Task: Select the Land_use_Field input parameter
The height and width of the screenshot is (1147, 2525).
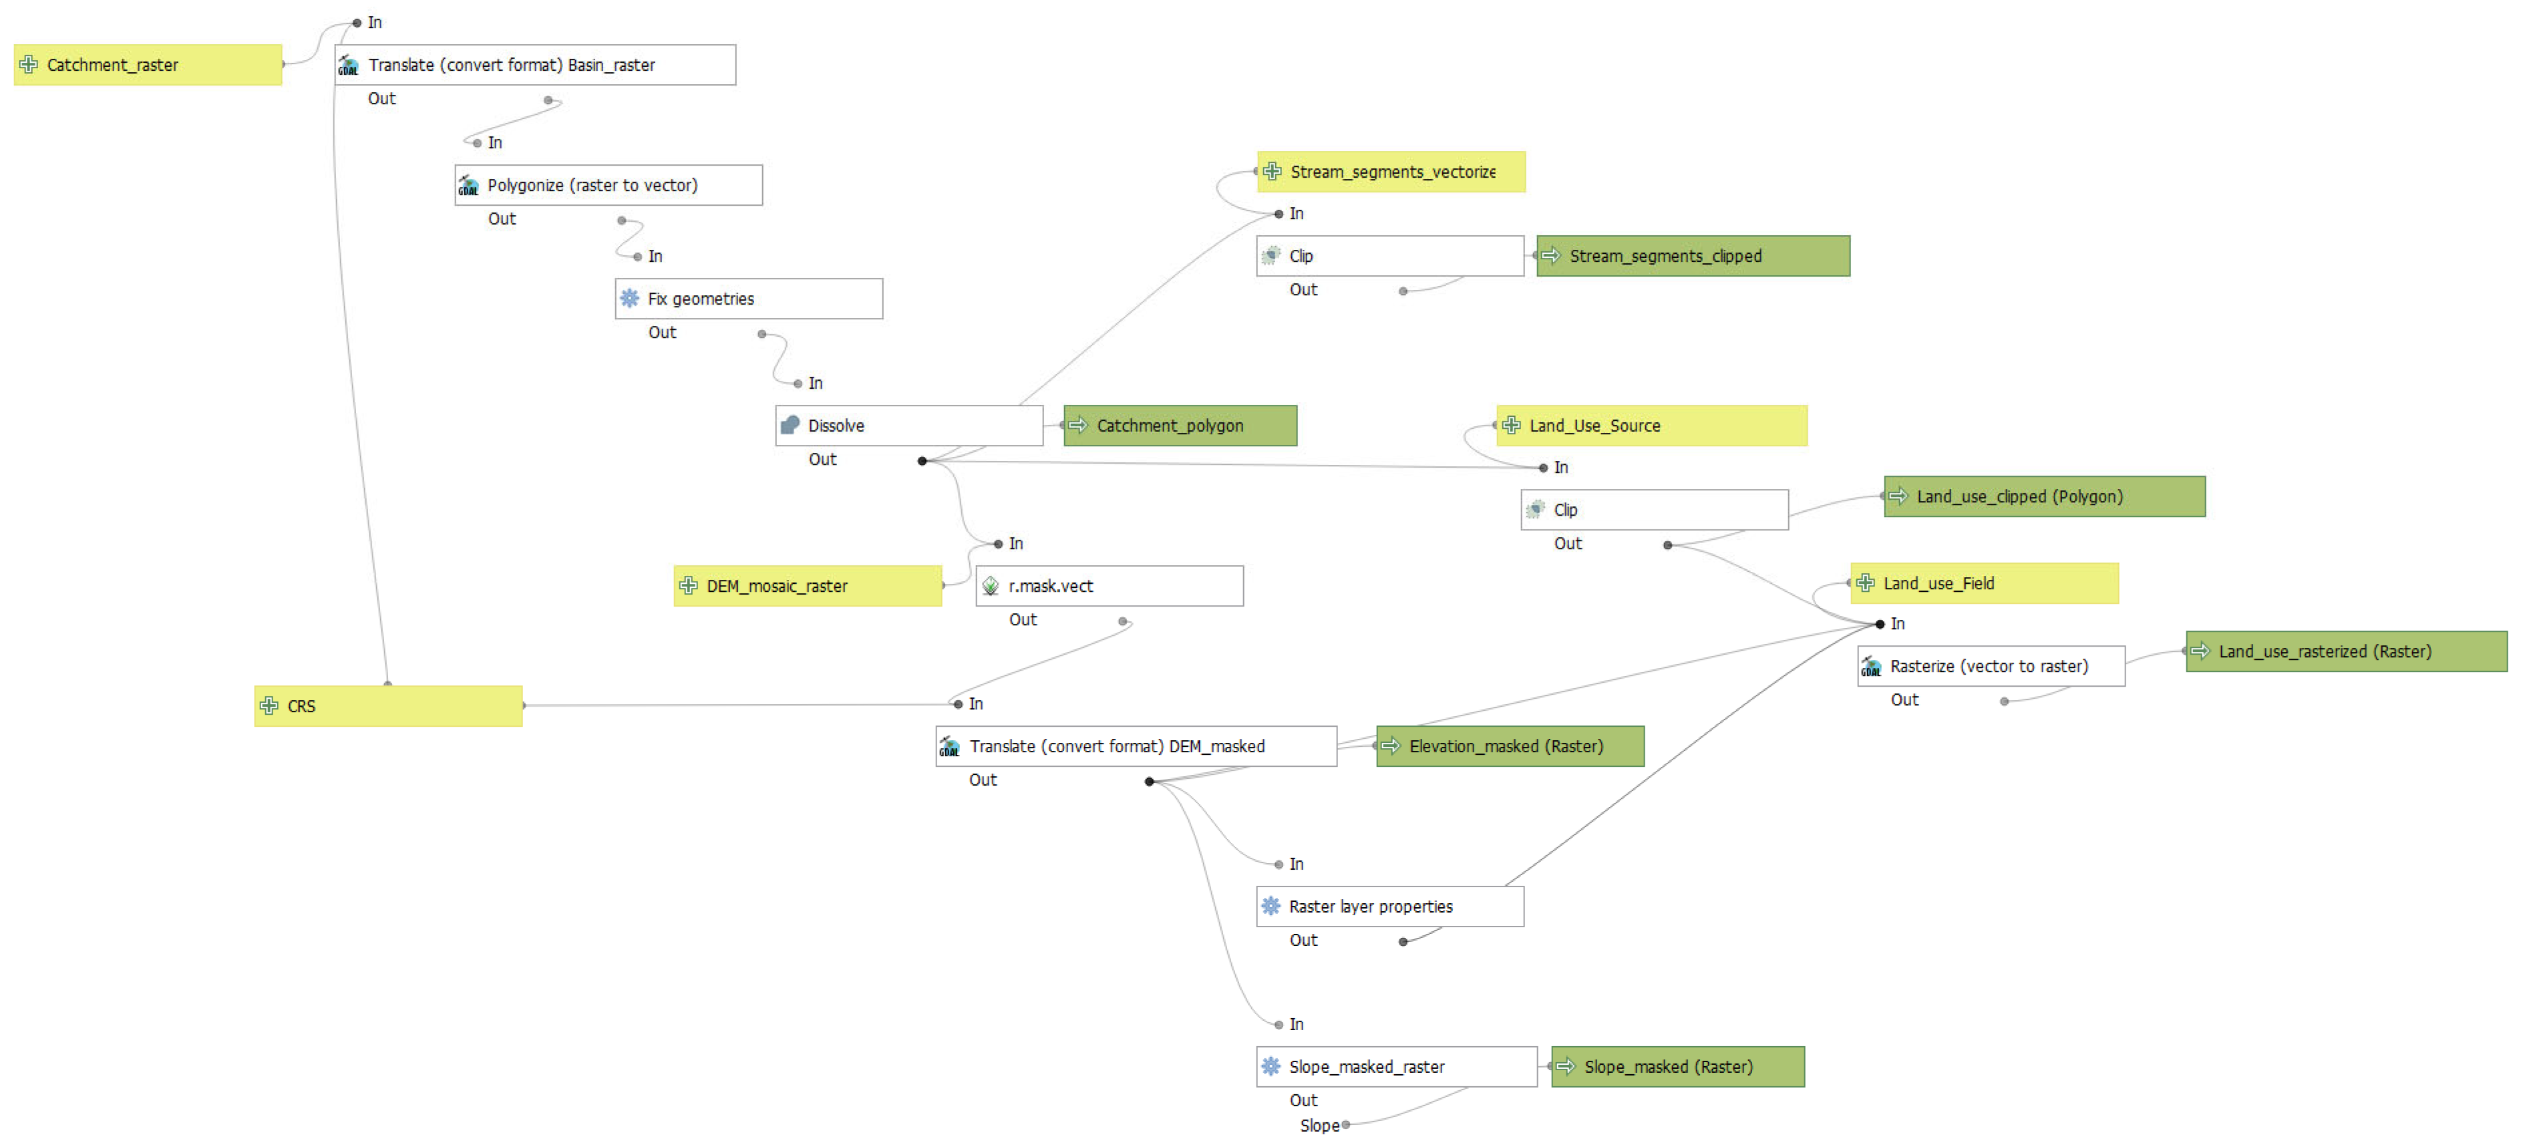Action: click(x=1984, y=583)
